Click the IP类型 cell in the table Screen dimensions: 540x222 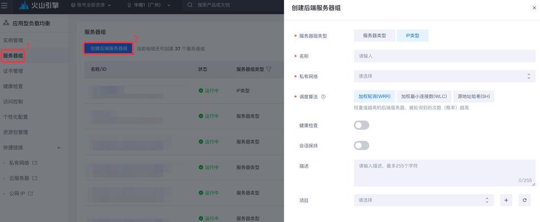click(x=243, y=91)
